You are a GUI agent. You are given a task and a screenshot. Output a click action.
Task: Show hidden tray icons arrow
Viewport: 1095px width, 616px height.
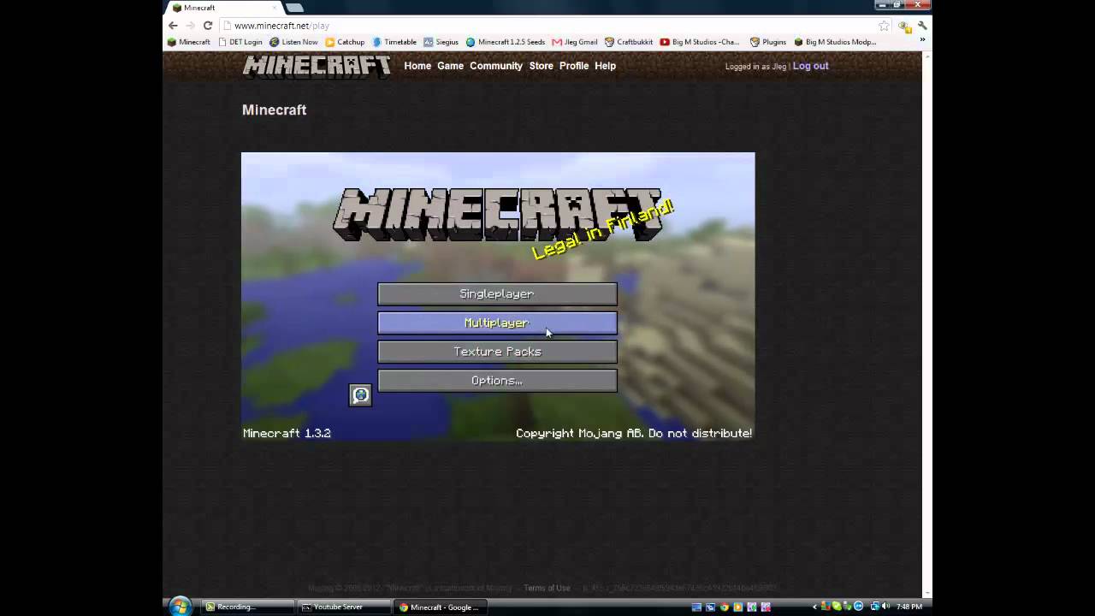coord(814,607)
